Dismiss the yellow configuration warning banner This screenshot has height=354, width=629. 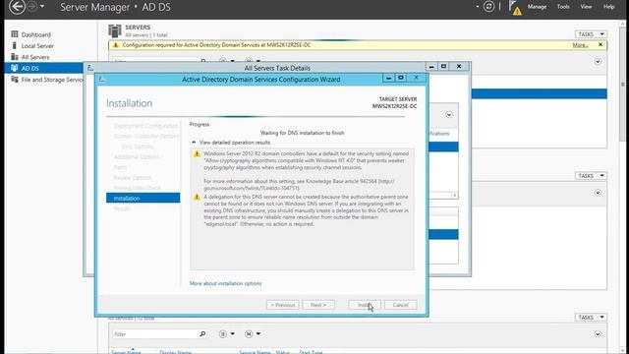[600, 44]
